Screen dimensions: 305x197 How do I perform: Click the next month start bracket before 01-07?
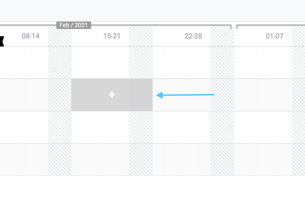click(x=237, y=27)
